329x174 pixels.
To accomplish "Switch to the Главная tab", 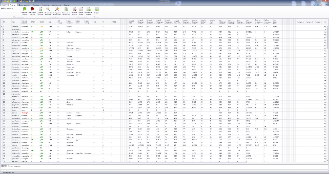I will [x=13, y=5].
